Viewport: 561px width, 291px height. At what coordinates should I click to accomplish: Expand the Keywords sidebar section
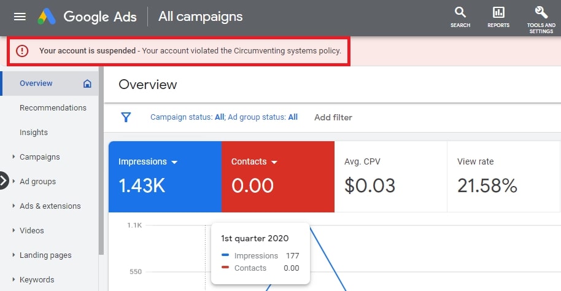(x=14, y=280)
